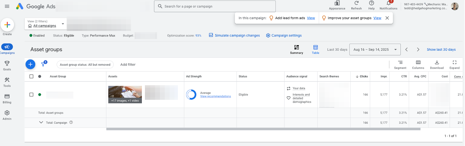Click Show last 30 days
The width and height of the screenshot is (465, 146).
point(441,50)
